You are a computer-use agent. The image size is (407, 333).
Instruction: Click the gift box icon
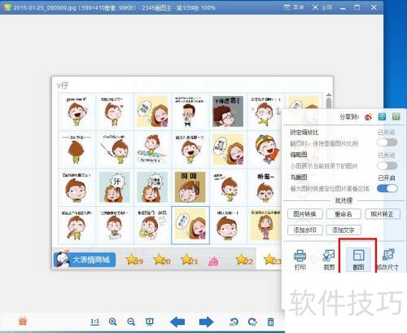pyautogui.click(x=23, y=322)
